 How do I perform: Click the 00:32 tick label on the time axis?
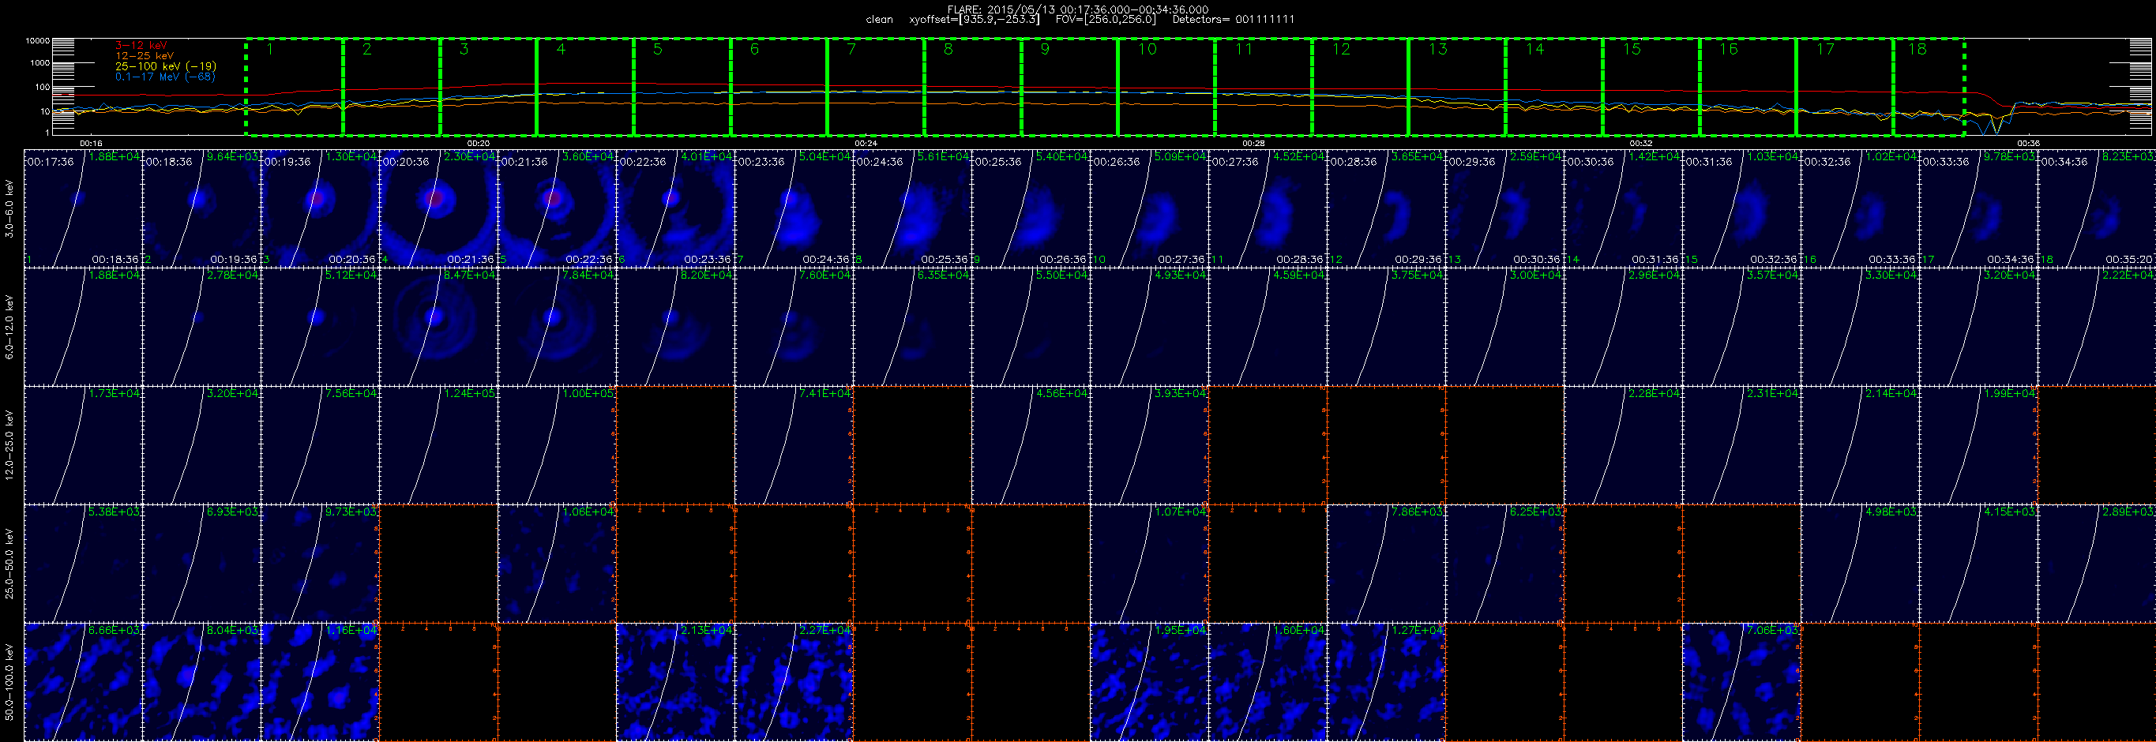(1640, 143)
